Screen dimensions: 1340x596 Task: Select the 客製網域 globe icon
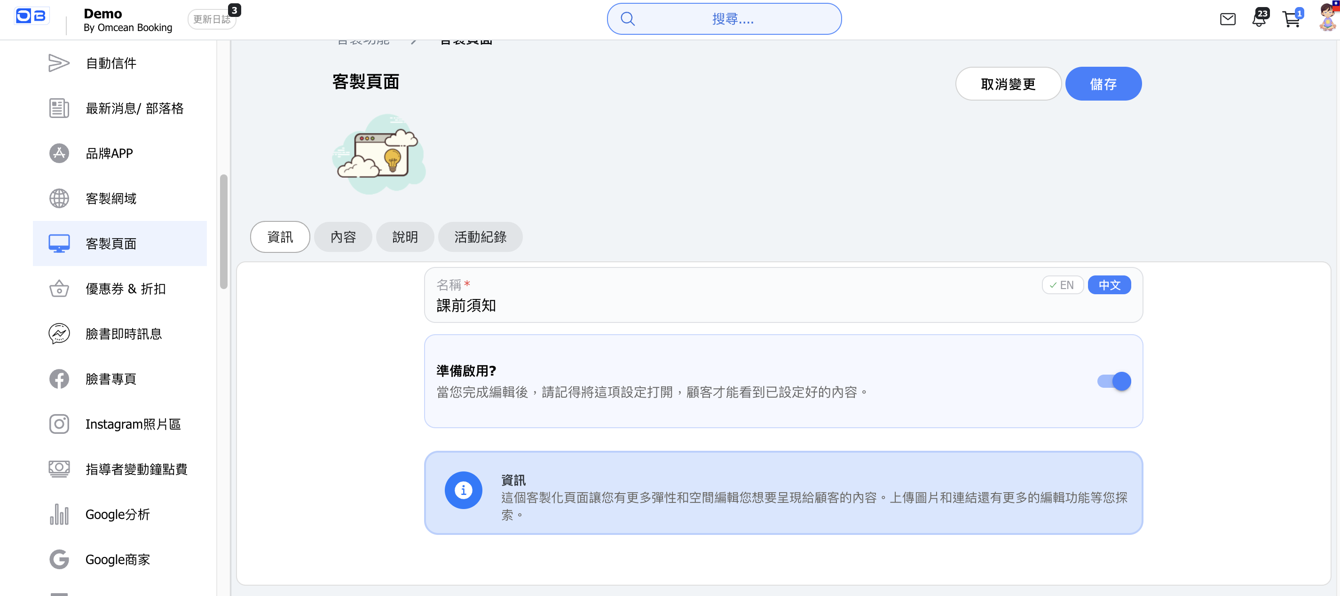coord(59,199)
